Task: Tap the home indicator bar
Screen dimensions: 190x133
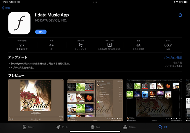Action: point(95,131)
